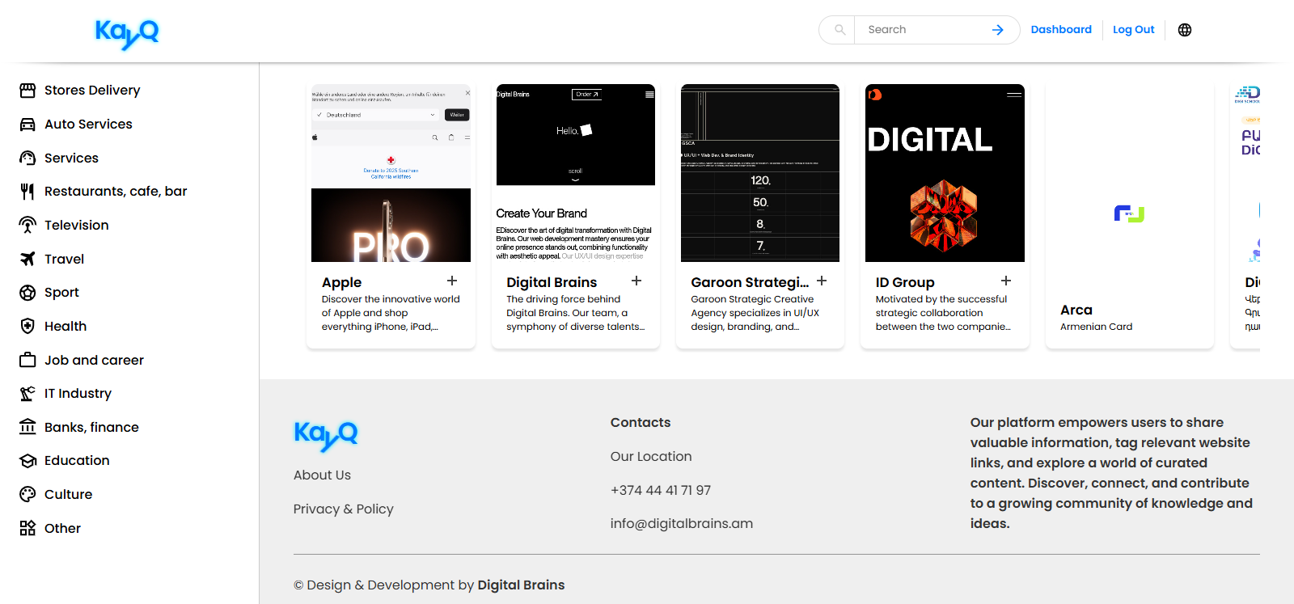Open the Dashboard link
Viewport: 1294px width, 604px height.
(x=1061, y=30)
